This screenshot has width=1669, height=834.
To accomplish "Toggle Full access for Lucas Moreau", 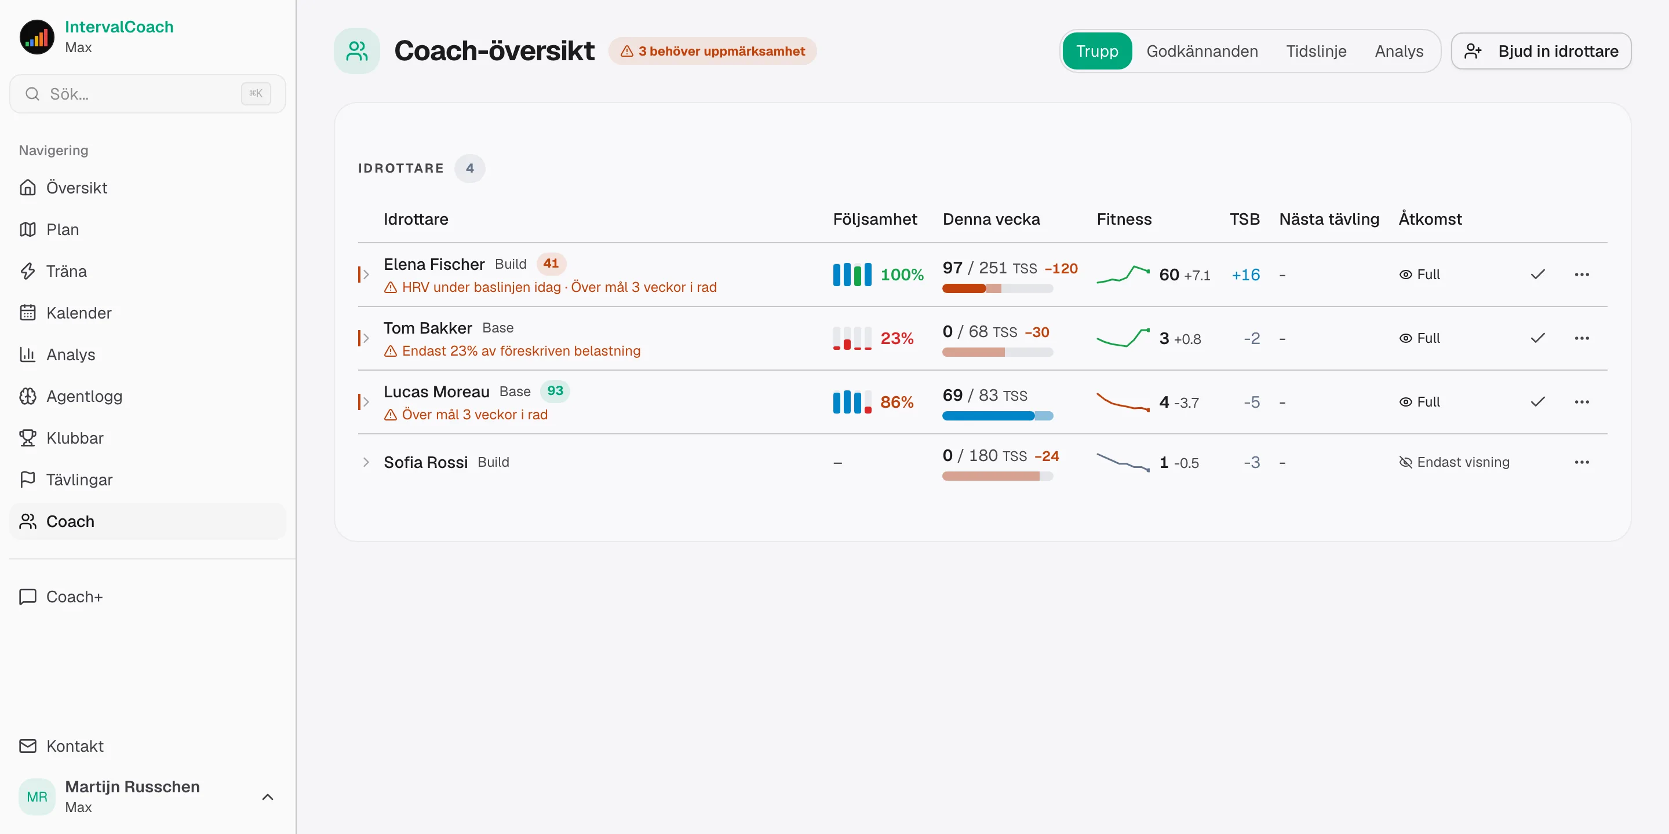I will tap(1419, 402).
